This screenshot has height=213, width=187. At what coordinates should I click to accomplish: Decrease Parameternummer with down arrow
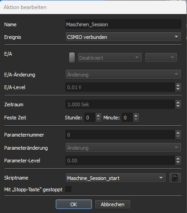[178, 137]
